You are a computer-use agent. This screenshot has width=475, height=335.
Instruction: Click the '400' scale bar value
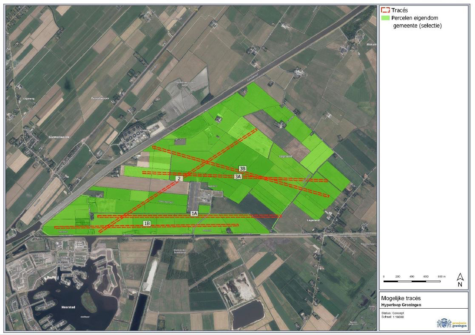[x=412, y=276]
